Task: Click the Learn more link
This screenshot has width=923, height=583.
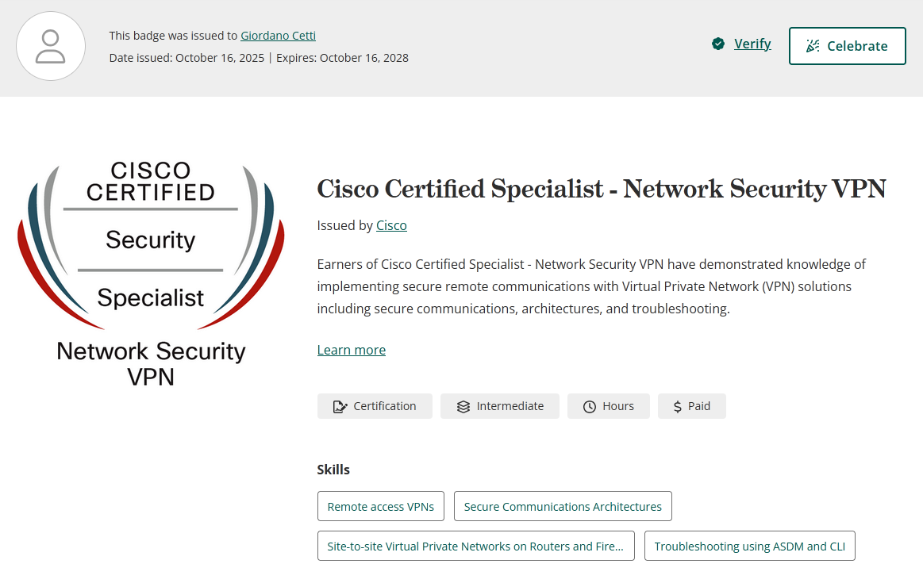Action: pos(352,350)
